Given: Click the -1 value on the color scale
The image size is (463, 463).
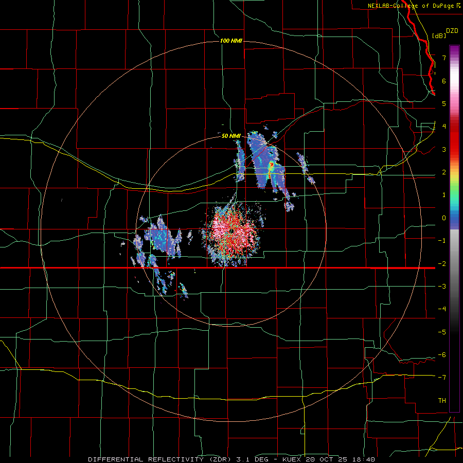Looking at the screenshot, I should (x=442, y=240).
